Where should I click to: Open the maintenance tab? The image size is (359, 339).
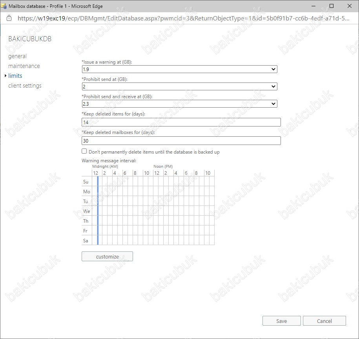(x=24, y=66)
